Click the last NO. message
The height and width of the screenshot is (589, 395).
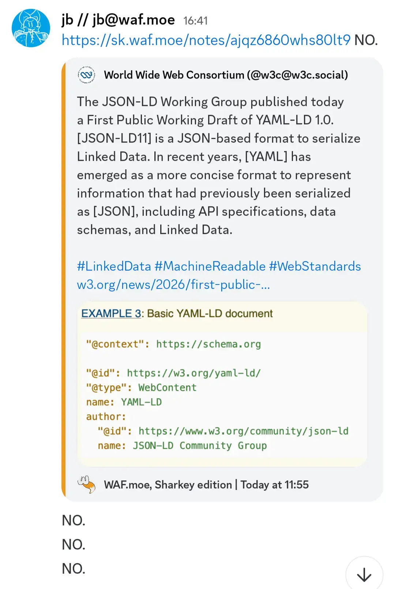click(x=74, y=569)
